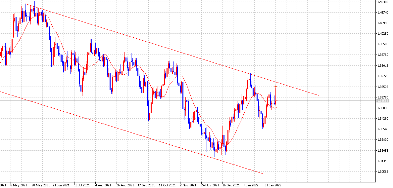The image size is (393, 188).
Task: Select the 1.35035 price level label
Action: click(383, 108)
